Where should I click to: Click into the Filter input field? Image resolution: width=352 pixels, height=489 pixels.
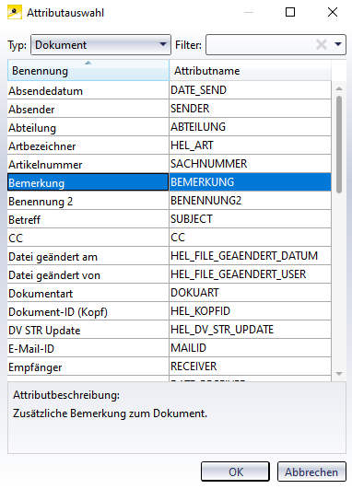coord(261,44)
